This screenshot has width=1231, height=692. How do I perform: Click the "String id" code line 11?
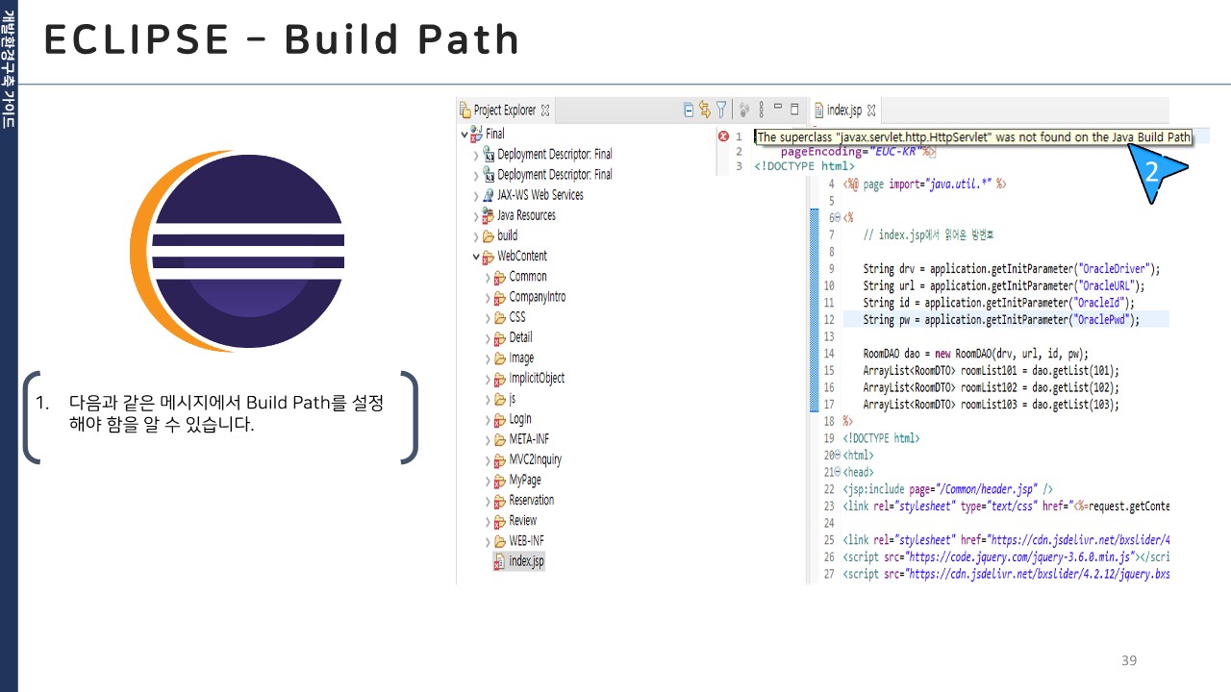tap(999, 303)
